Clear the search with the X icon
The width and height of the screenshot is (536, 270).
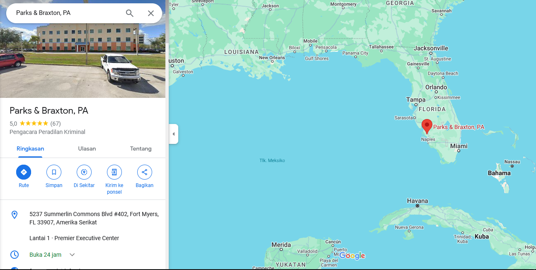click(151, 13)
